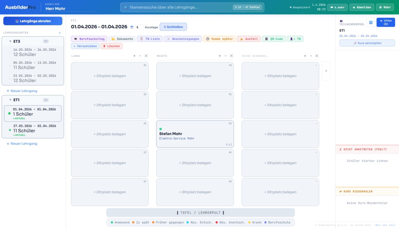The height and width of the screenshot is (229, 399).
Task: Add seat to LINKS row with plus
Action: pos(134,56)
